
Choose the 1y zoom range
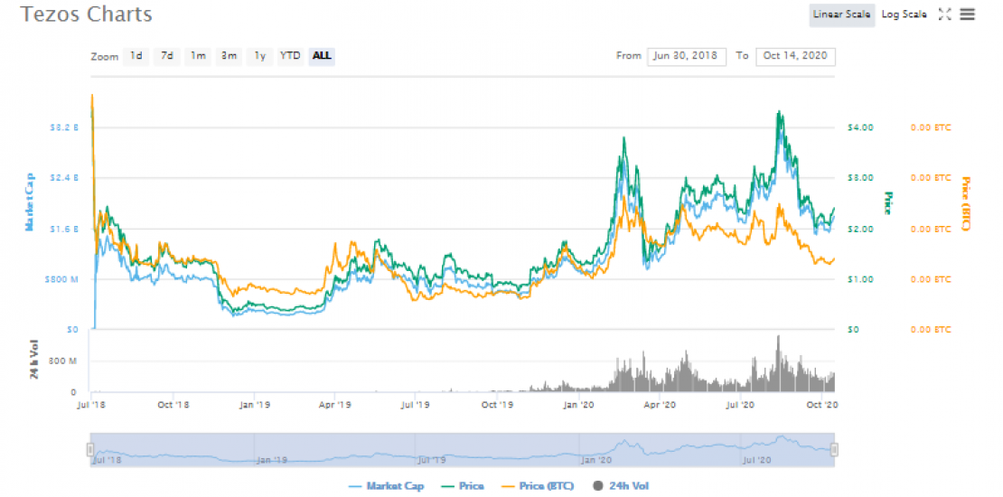coord(259,56)
